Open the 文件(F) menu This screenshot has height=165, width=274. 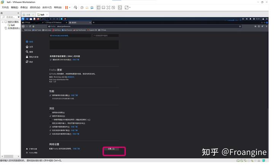click(5, 8)
